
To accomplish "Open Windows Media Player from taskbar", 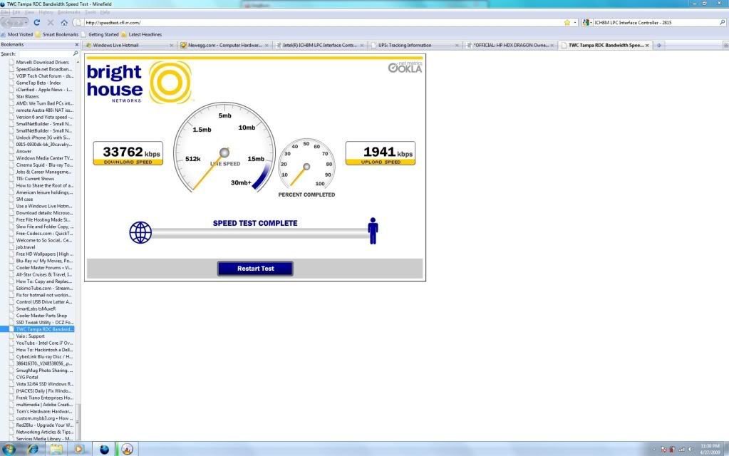I will (x=78, y=449).
